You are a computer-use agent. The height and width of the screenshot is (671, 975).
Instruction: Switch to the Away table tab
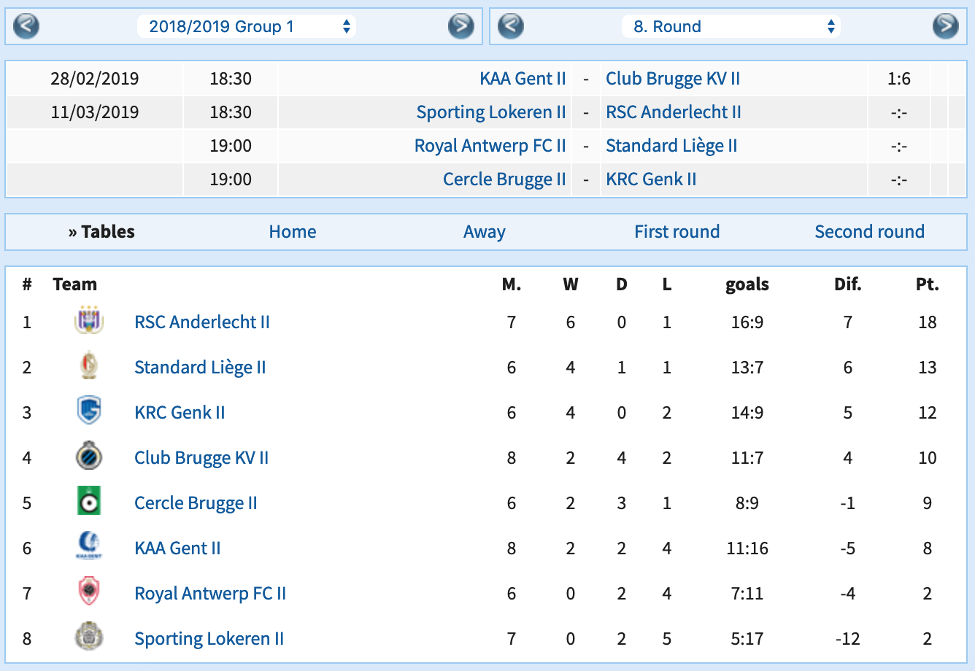(484, 232)
